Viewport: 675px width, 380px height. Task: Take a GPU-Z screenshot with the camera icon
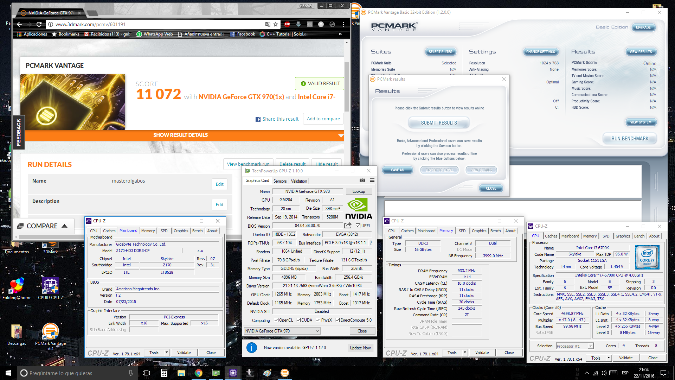(362, 180)
